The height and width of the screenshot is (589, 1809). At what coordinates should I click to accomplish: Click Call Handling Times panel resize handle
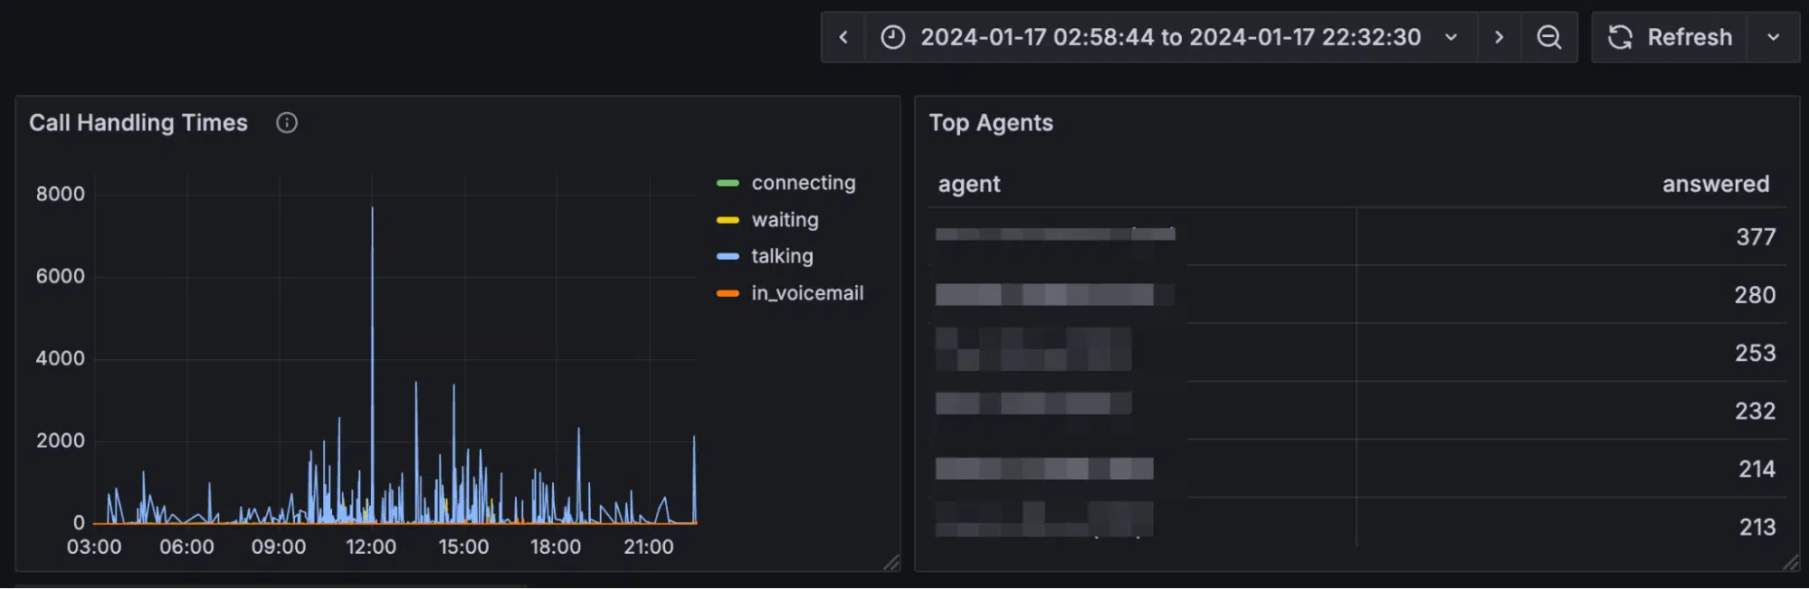click(x=891, y=563)
